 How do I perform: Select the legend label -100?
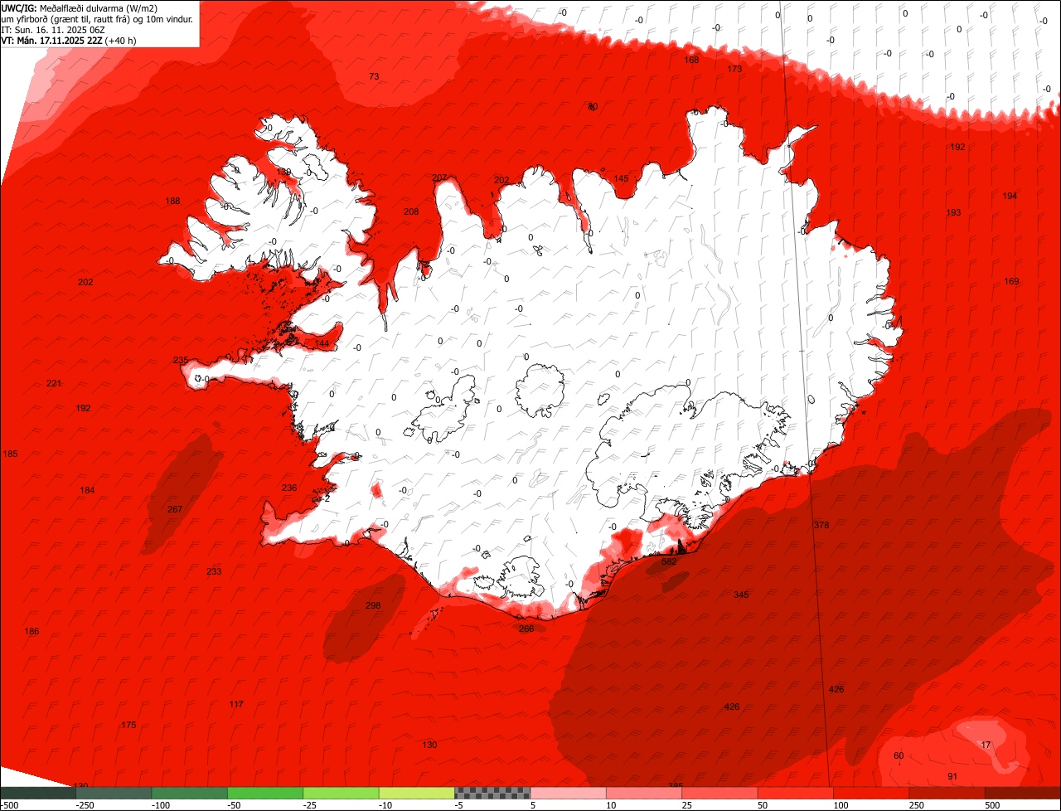tap(160, 805)
